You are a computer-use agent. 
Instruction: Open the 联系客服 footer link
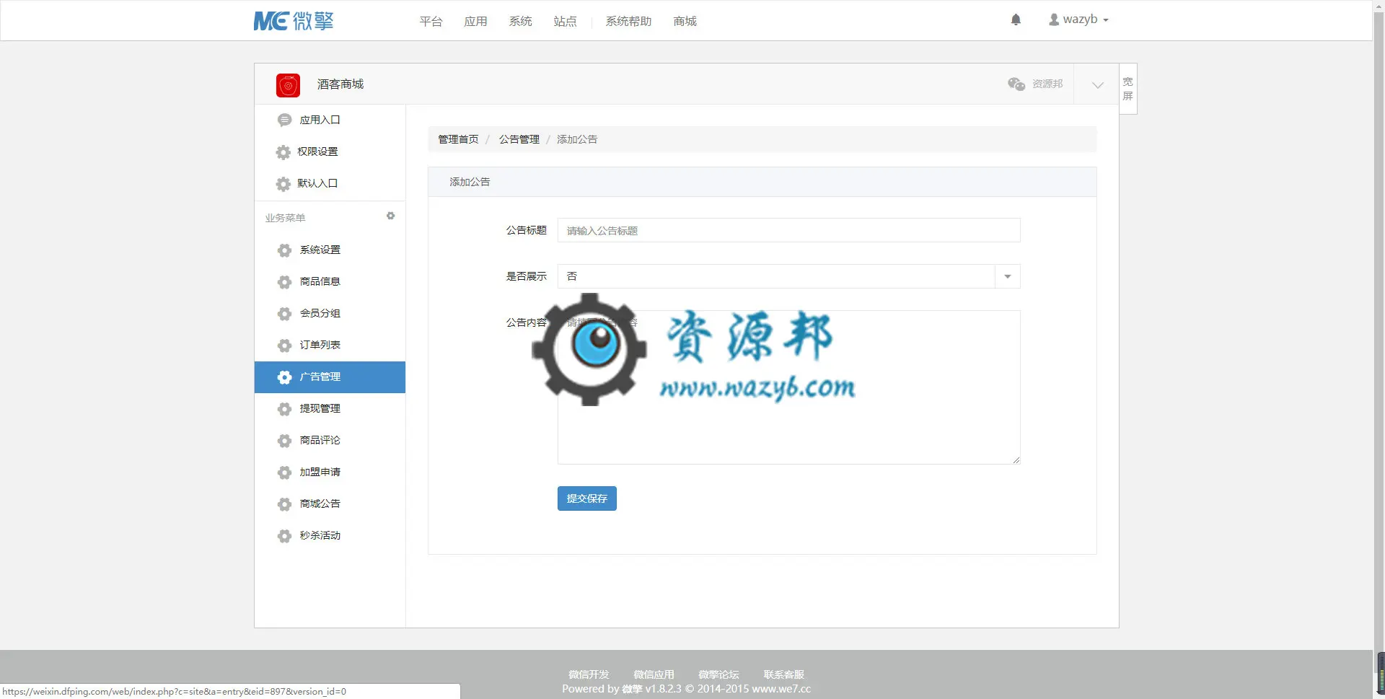point(783,674)
